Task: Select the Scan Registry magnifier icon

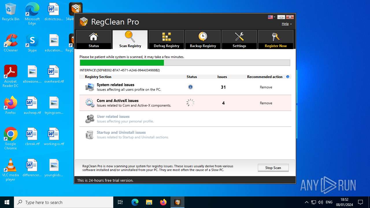Action: [x=130, y=37]
